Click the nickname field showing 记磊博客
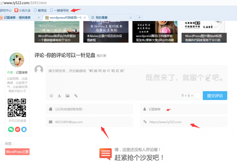The height and width of the screenshot is (162, 237). (x=184, y=109)
